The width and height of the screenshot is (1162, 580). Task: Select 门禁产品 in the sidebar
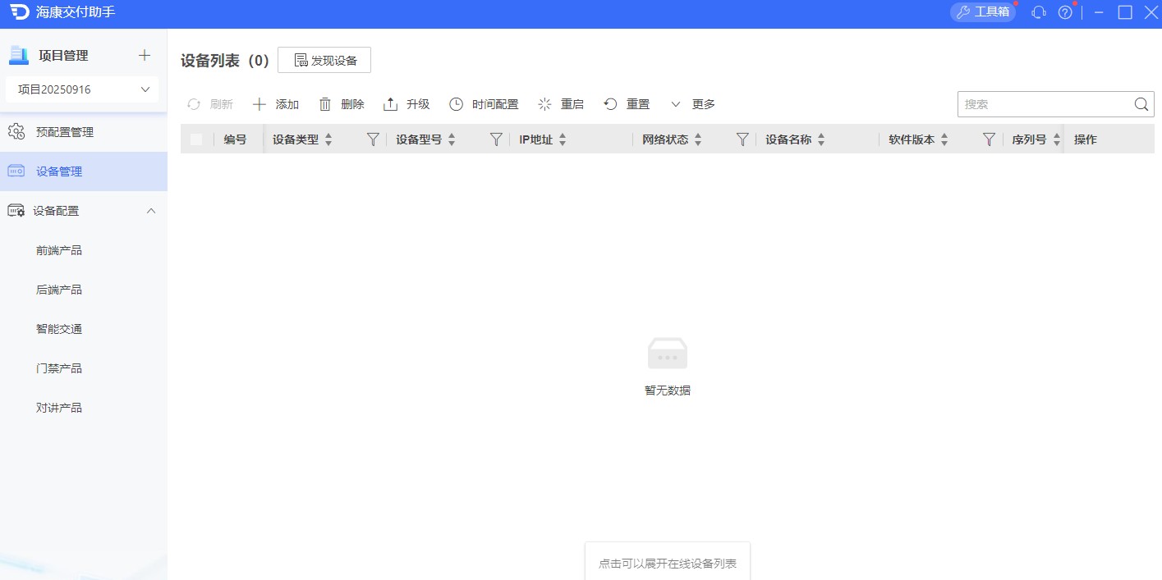pyautogui.click(x=58, y=368)
